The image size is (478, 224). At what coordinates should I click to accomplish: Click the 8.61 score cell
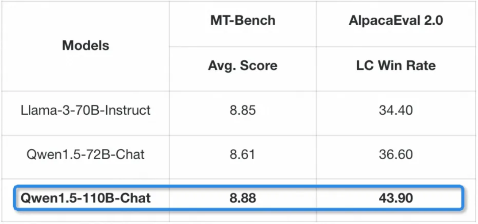(243, 154)
